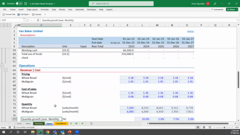Click the macro recording status bar icon
The image size is (240, 135).
10,127
